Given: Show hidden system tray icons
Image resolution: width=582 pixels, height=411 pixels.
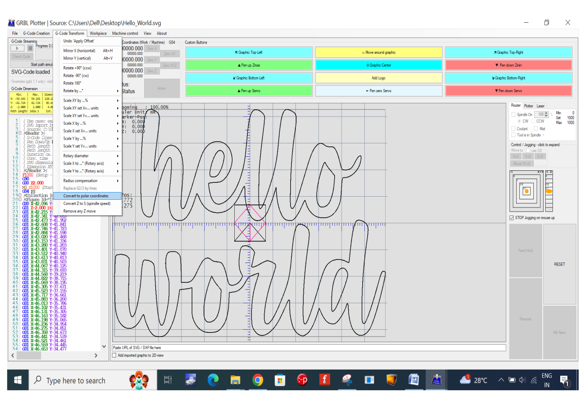Looking at the screenshot, I should click(x=501, y=380).
